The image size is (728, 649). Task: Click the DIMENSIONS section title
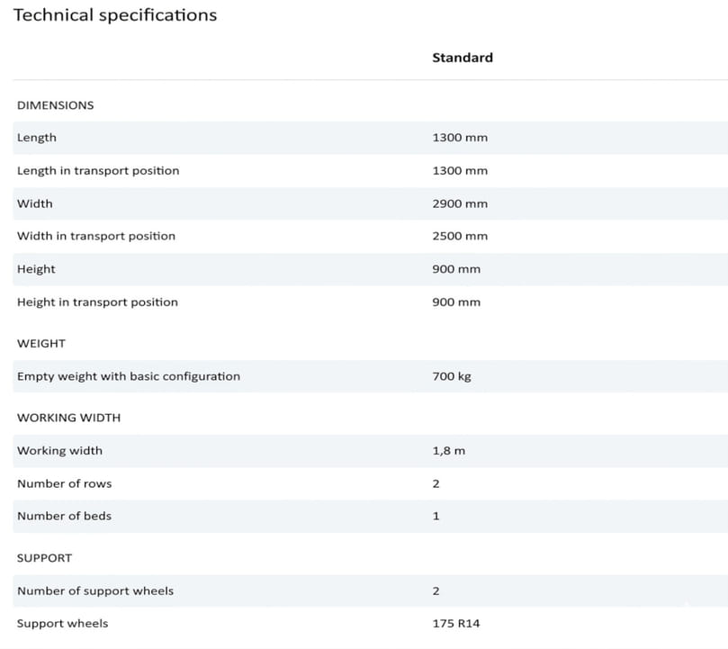55,105
